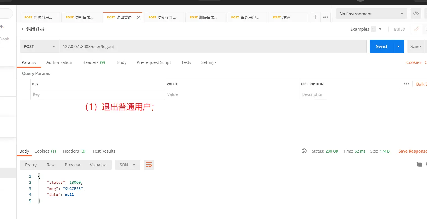Click the new tab plus icon

[315, 17]
